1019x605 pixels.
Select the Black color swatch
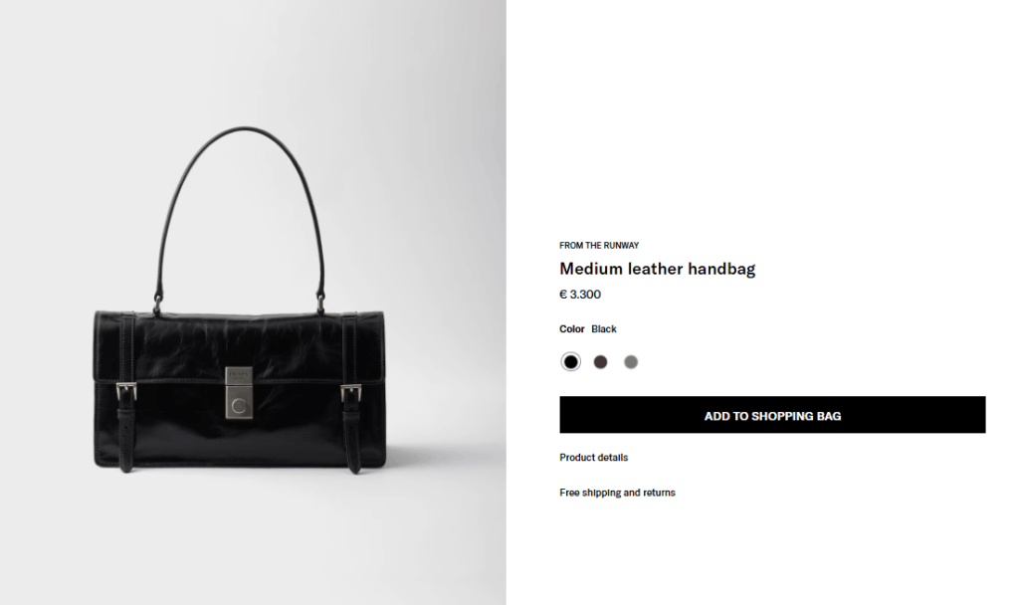570,362
